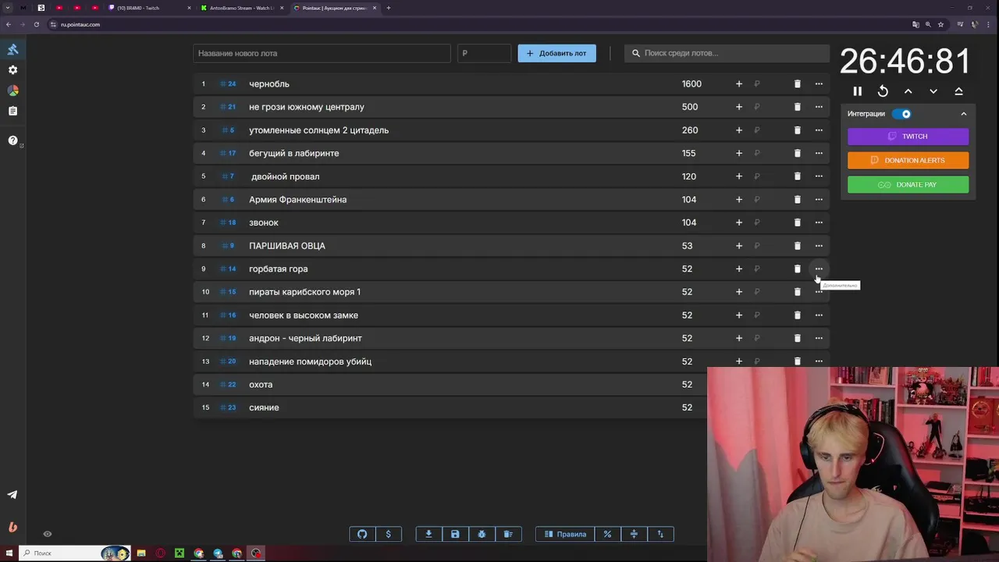Delete the чернобль lot

point(797,84)
